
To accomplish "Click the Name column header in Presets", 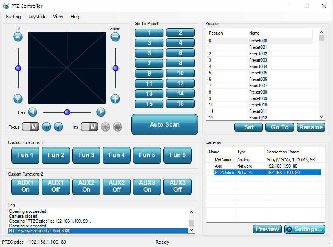I will [280, 33].
